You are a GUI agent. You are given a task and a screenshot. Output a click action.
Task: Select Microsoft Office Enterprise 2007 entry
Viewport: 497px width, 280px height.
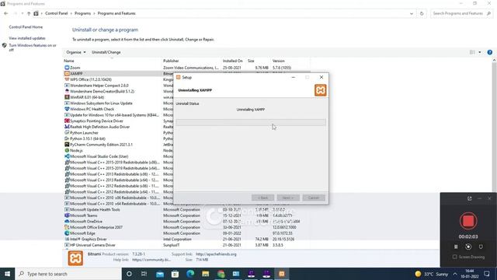[96, 227]
